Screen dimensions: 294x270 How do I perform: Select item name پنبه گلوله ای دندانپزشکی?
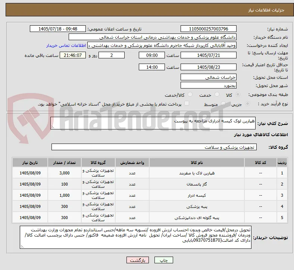pos(197,218)
